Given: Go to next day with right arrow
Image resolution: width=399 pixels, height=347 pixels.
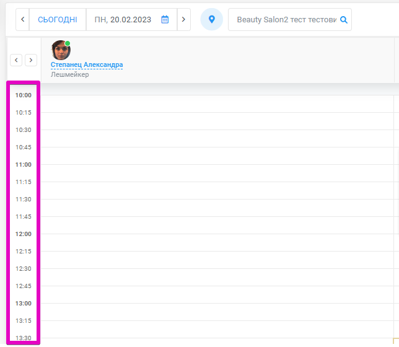Looking at the screenshot, I should pos(183,20).
